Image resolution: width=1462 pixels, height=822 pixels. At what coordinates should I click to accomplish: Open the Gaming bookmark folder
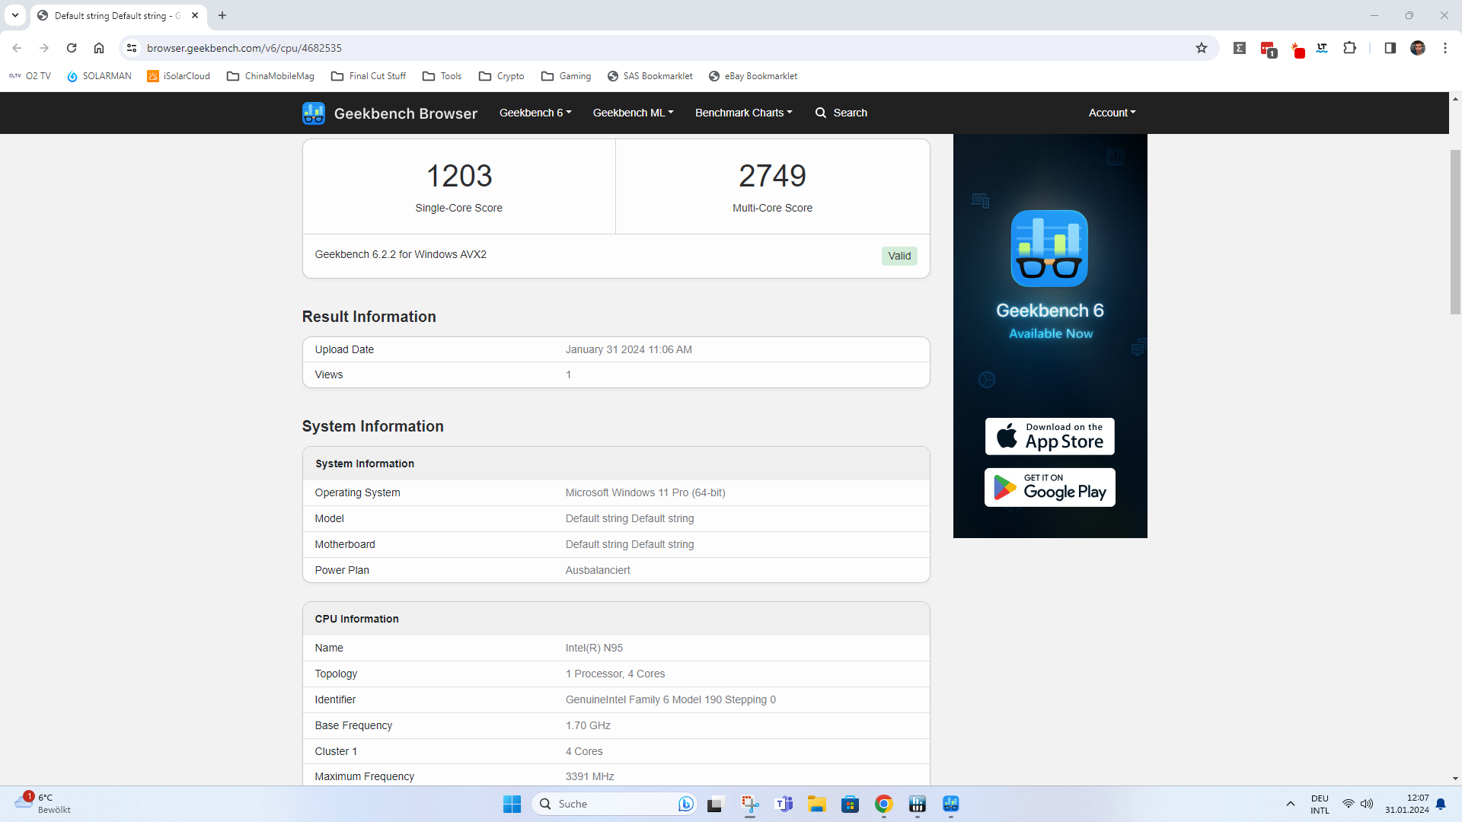(566, 76)
